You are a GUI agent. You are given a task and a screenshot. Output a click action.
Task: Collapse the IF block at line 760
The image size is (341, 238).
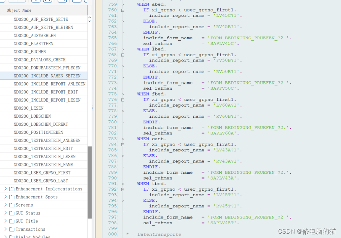point(122,10)
